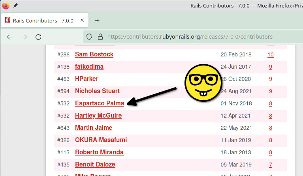The width and height of the screenshot is (303, 176).
Task: Open OKURA Masafumi's 8 commits link
Action: [x=271, y=140]
